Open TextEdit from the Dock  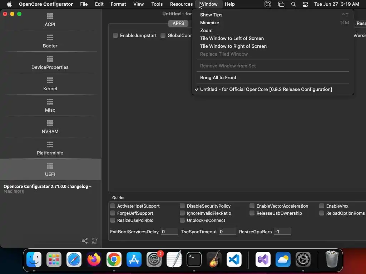click(x=174, y=259)
